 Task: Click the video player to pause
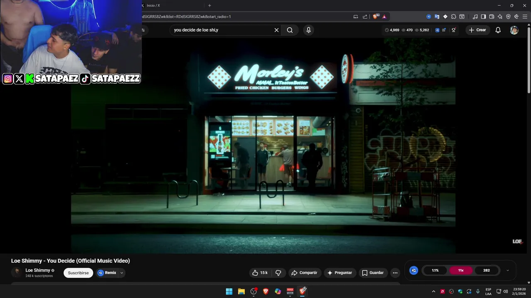263,146
